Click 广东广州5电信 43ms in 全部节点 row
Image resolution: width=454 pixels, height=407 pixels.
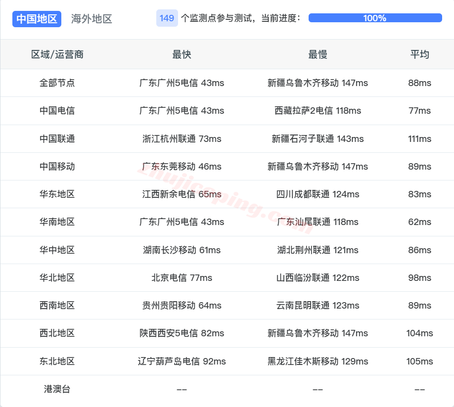[x=182, y=83]
